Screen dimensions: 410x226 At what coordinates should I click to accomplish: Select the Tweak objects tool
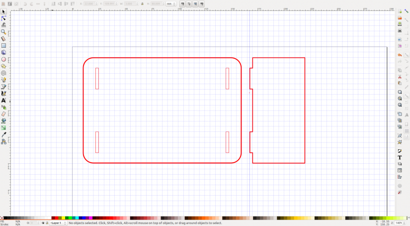pyautogui.click(x=3, y=25)
